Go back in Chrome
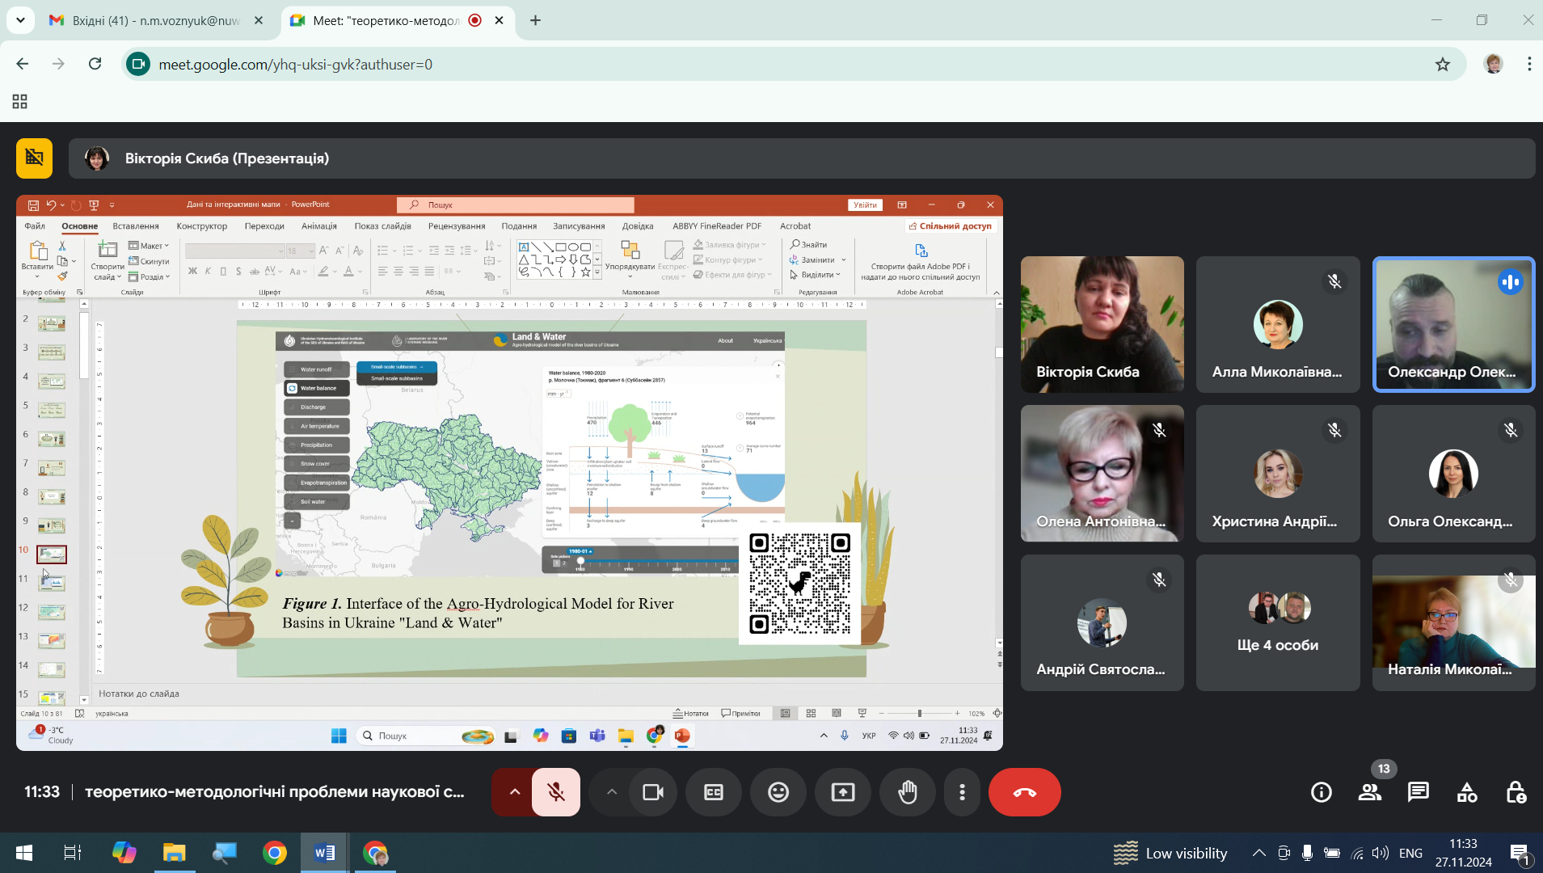The height and width of the screenshot is (873, 1543). [22, 64]
